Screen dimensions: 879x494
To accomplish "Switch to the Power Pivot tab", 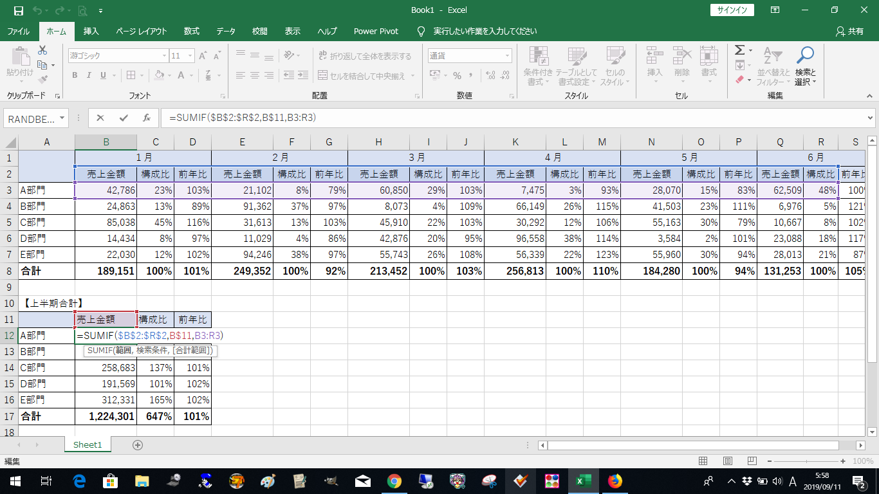I will click(x=376, y=32).
